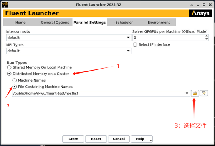
Task: Open the Environment tab
Action: coord(159,23)
